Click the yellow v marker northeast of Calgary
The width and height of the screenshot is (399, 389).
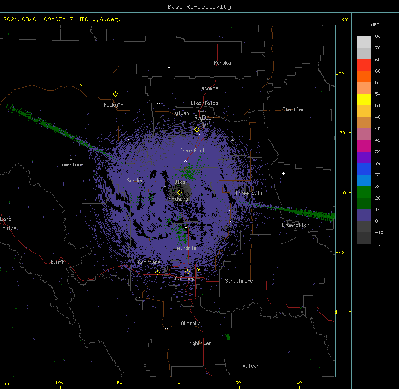coord(199,270)
